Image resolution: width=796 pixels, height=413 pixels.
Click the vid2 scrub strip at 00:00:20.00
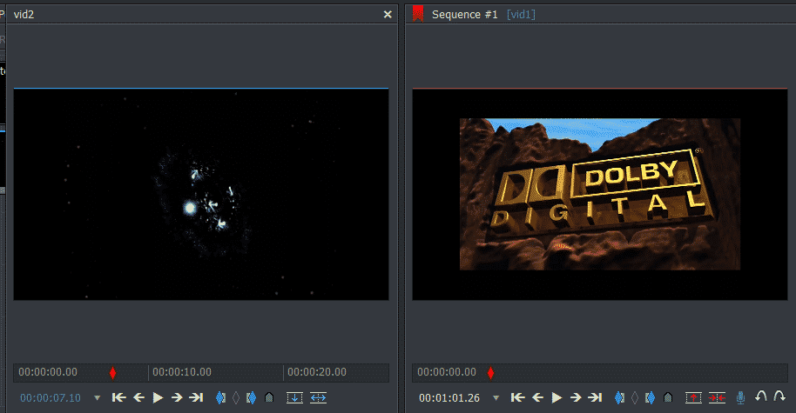coord(317,372)
